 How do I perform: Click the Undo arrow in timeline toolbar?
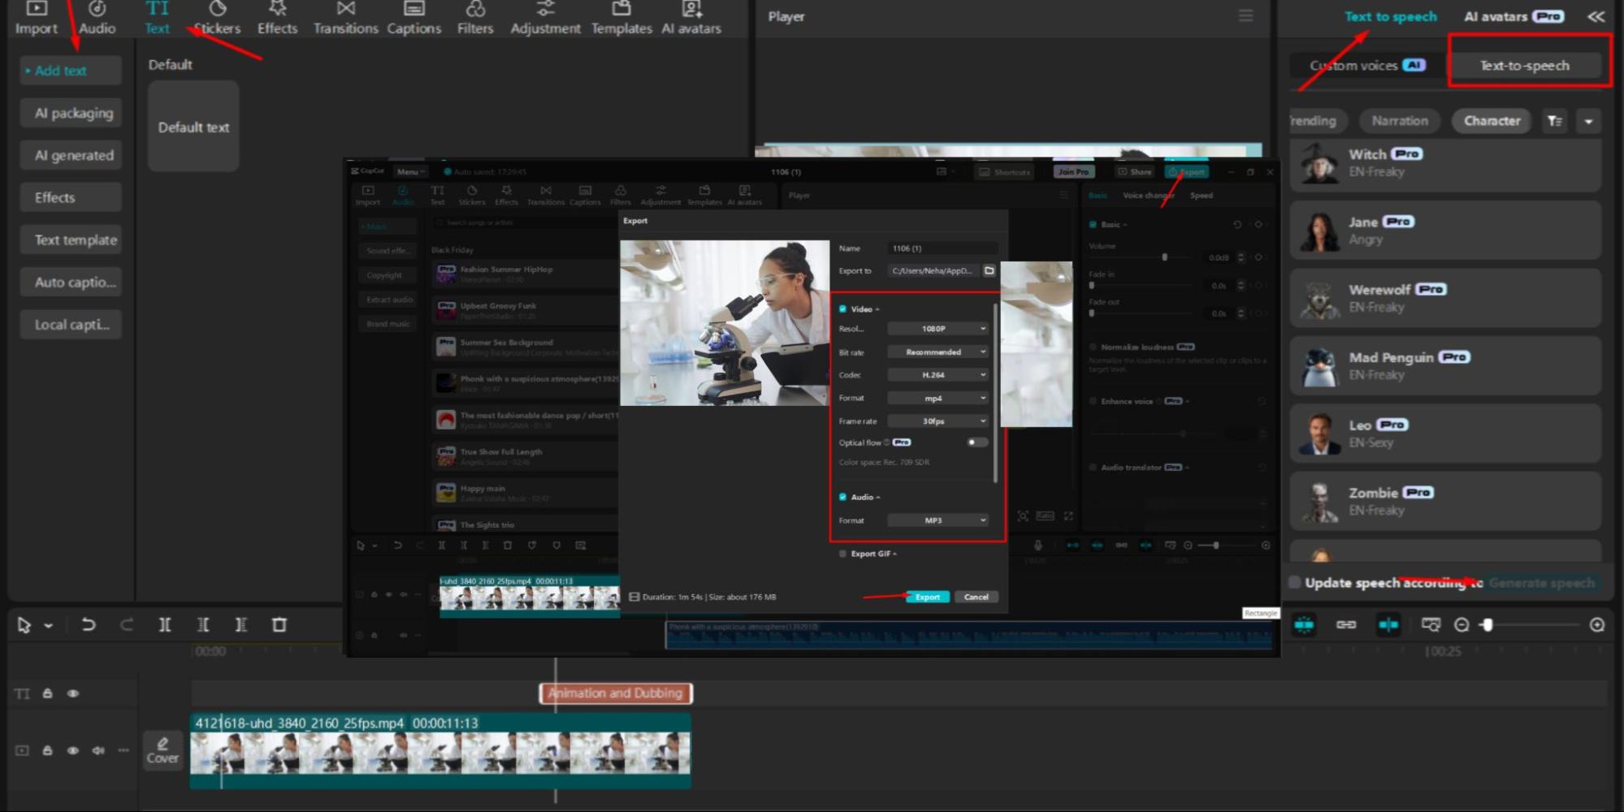tap(89, 624)
